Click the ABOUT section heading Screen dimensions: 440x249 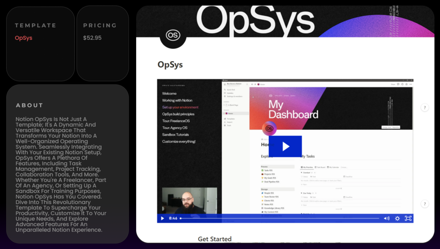pyautogui.click(x=29, y=105)
